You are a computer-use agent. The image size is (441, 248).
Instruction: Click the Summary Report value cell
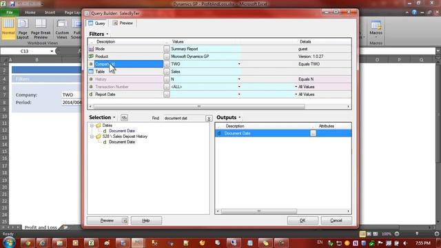(x=205, y=49)
